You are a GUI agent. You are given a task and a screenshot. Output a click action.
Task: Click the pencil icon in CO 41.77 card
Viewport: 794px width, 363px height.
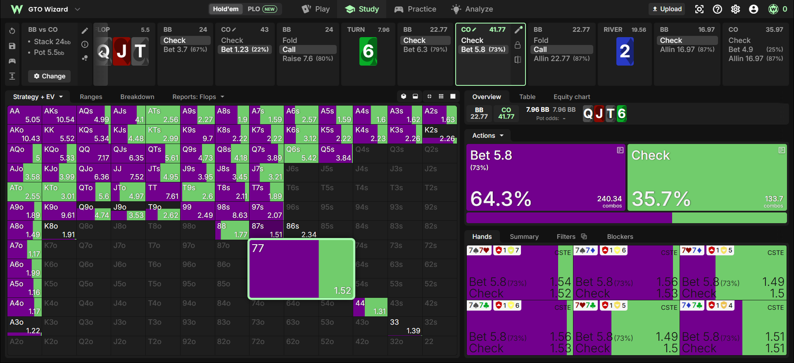pyautogui.click(x=518, y=30)
